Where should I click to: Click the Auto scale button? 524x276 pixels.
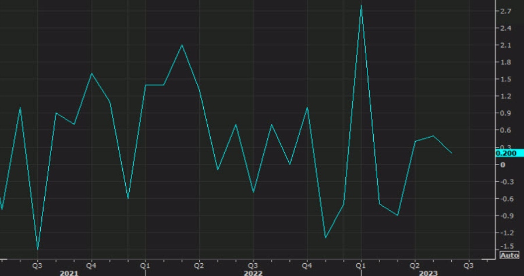coord(509,255)
